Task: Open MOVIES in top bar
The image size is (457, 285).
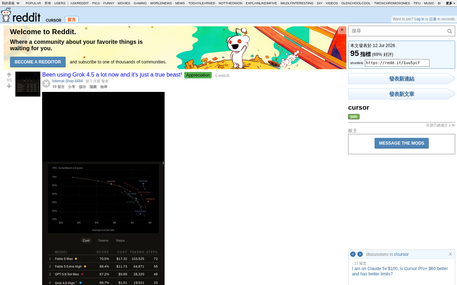Action: (124, 3)
